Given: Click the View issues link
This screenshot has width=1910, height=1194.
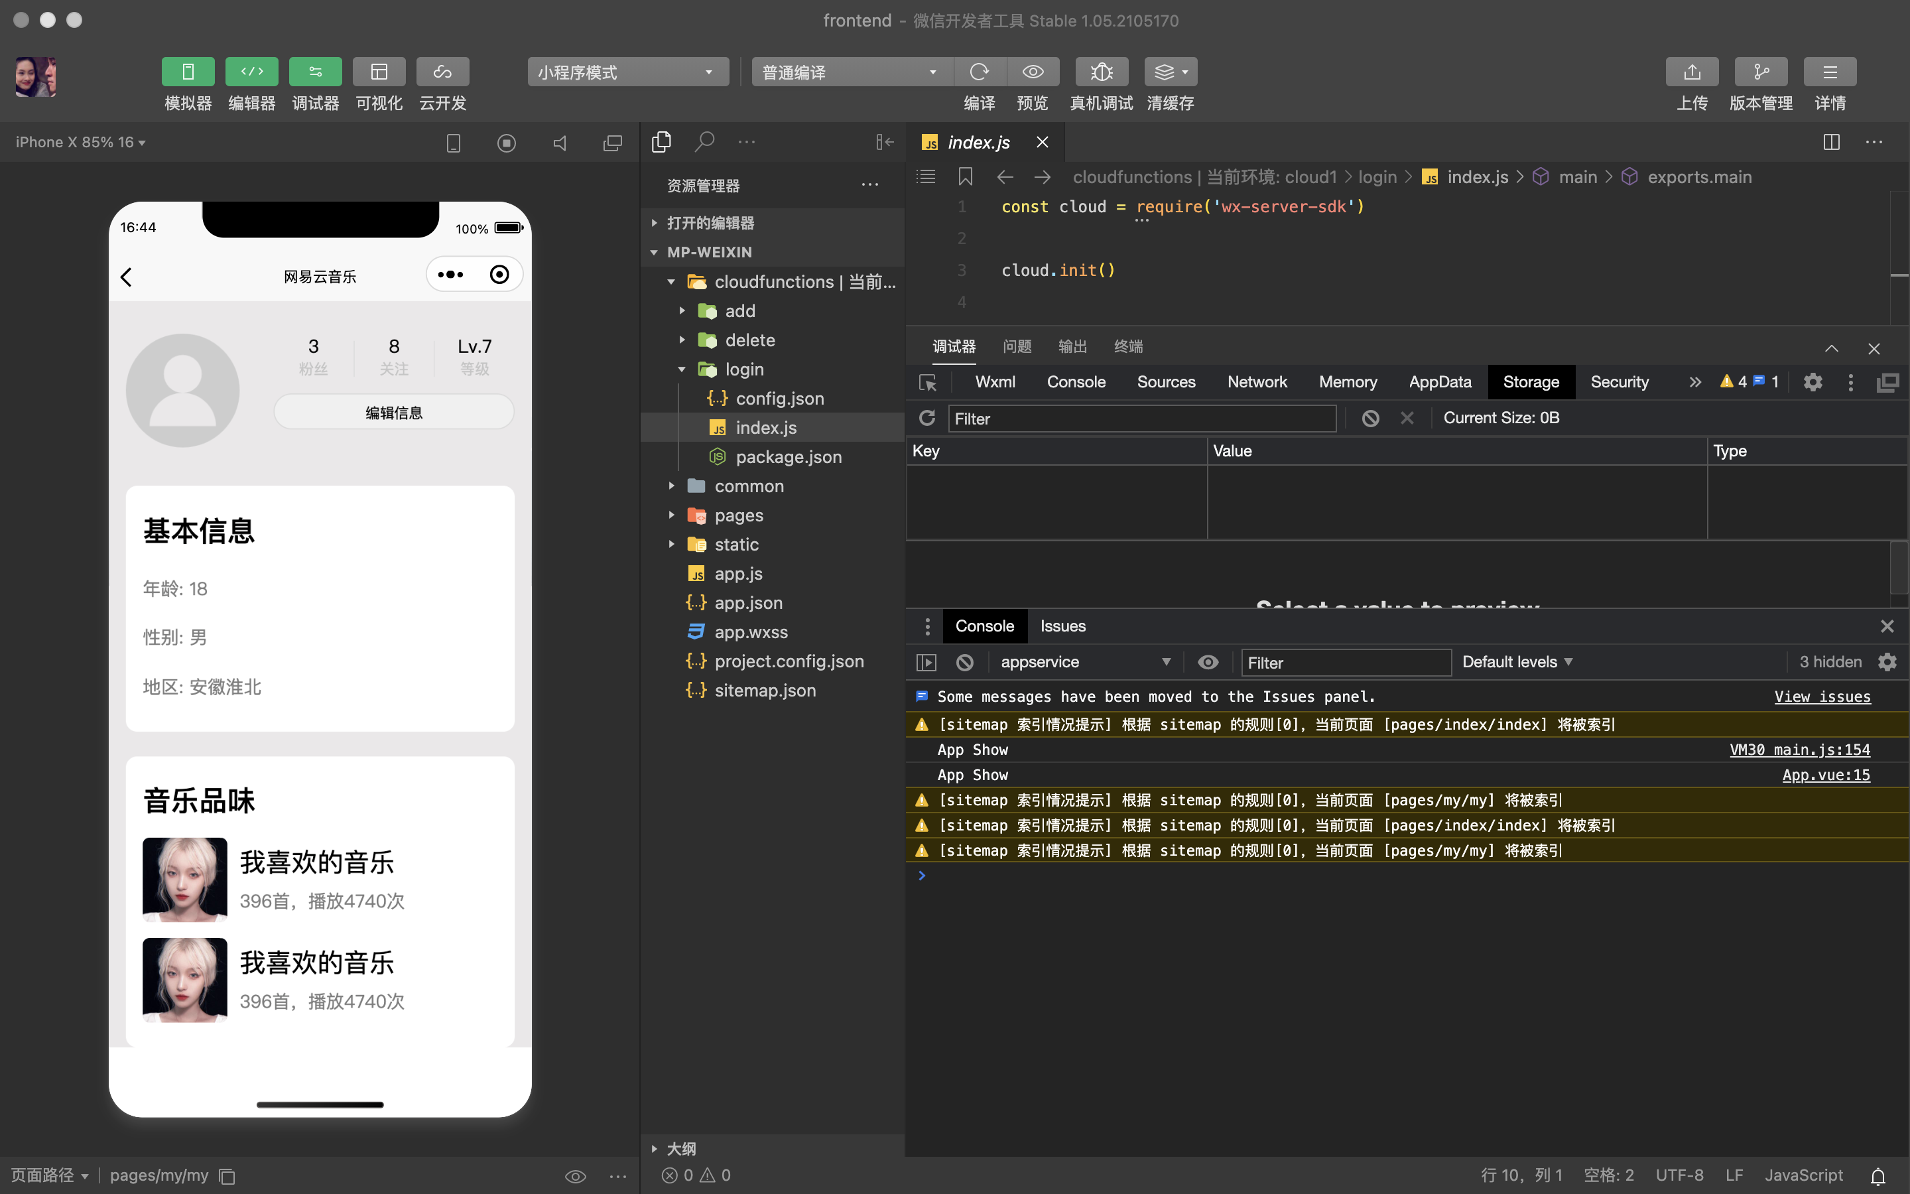Looking at the screenshot, I should pos(1822,696).
